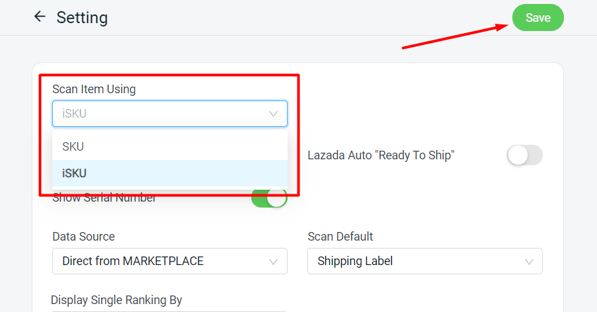Open dropdown showing Direct from MARKETPLACE
Viewport: 597px width, 312px height.
pos(159,261)
